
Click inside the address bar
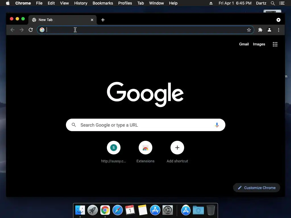(x=145, y=30)
